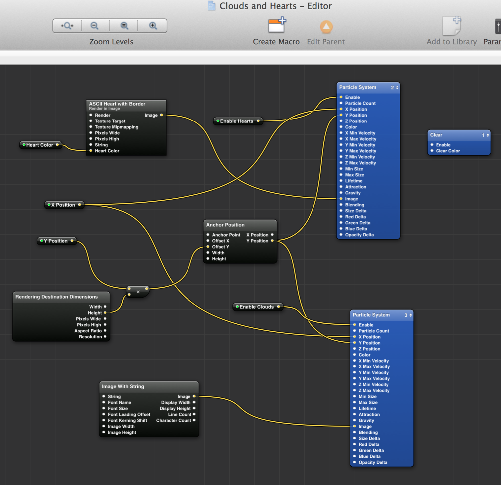This screenshot has height=485, width=501.
Task: Click the Render input port on ASCII Heart
Action: [x=91, y=115]
